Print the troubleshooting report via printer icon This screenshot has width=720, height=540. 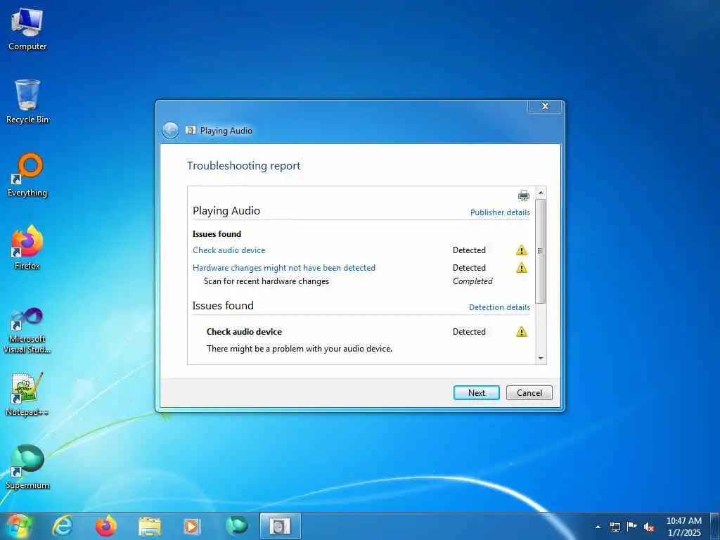point(523,195)
